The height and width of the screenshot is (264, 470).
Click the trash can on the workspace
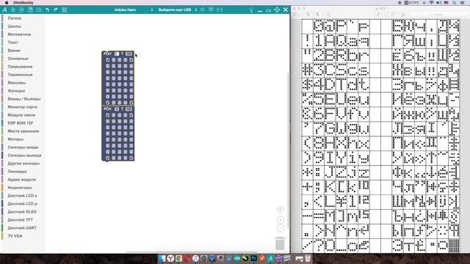pos(280,243)
